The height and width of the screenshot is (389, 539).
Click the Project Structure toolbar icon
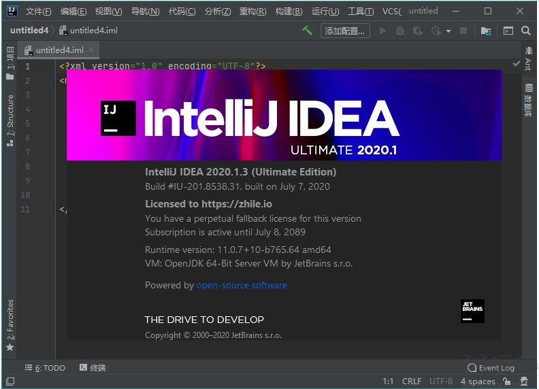(x=486, y=31)
